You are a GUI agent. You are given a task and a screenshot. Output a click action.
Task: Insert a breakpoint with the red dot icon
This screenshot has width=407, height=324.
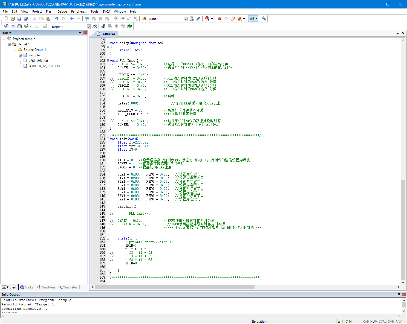(220, 19)
